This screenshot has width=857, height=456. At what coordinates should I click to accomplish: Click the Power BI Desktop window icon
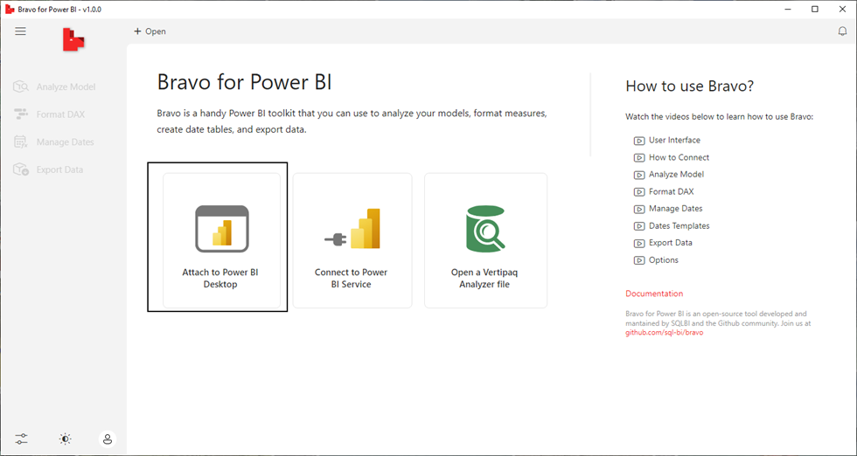222,228
